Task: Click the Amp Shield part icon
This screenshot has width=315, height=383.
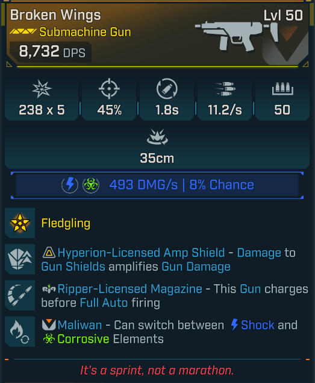Action: (x=20, y=259)
